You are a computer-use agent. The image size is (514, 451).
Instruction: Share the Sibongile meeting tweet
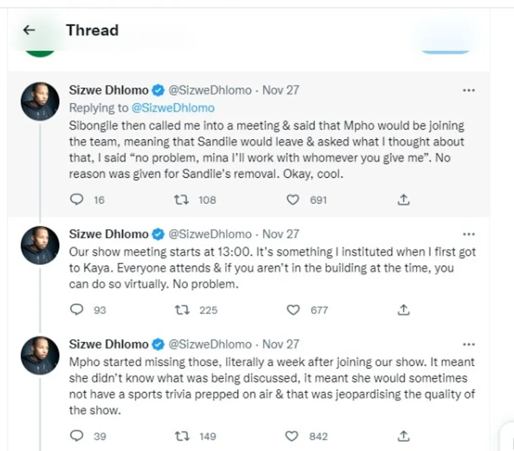pyautogui.click(x=404, y=200)
